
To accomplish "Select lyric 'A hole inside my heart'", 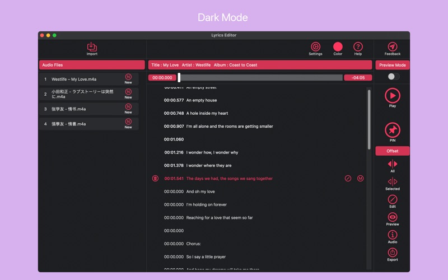I will [207, 114].
